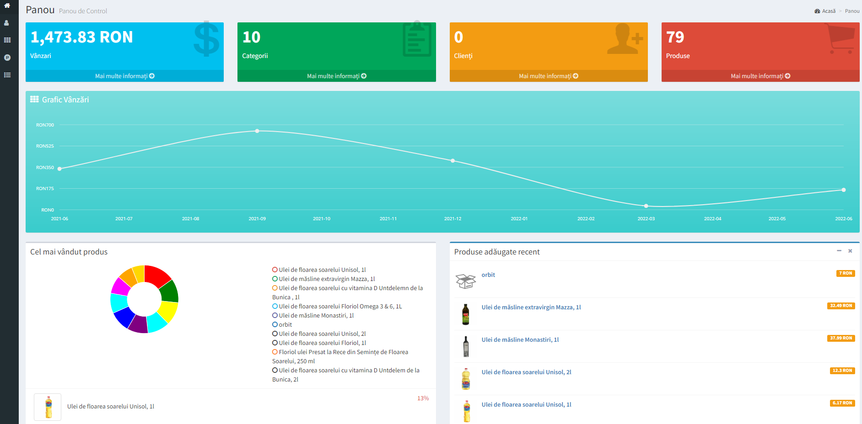Viewport: 862px width, 424px height.
Task: Click Acasă in the breadcrumb
Action: (828, 11)
